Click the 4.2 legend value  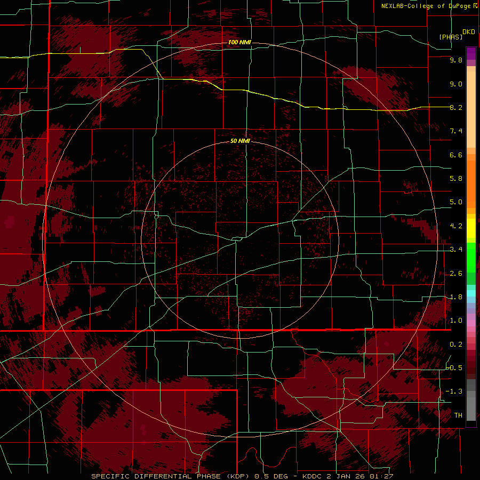point(456,226)
